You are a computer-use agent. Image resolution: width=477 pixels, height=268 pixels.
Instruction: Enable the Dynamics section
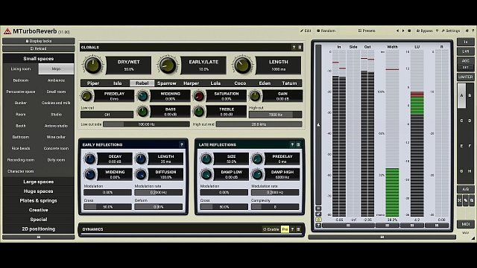click(x=271, y=229)
